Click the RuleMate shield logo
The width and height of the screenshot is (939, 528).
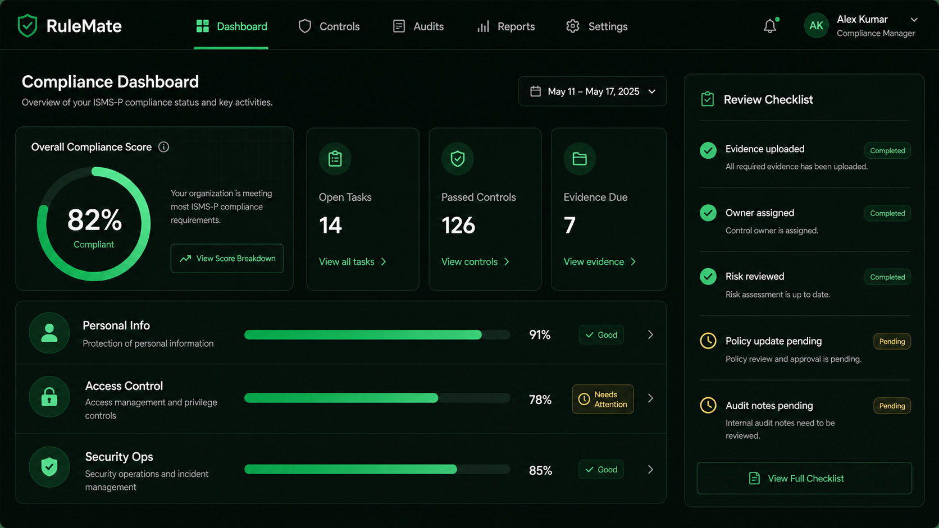[27, 26]
